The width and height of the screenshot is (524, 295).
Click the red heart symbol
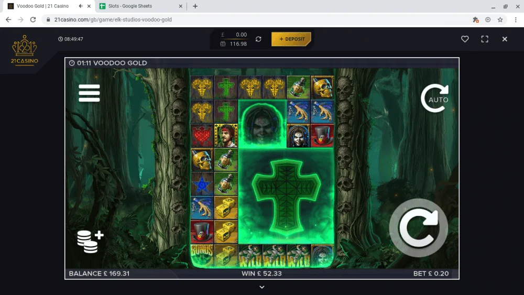[202, 136]
